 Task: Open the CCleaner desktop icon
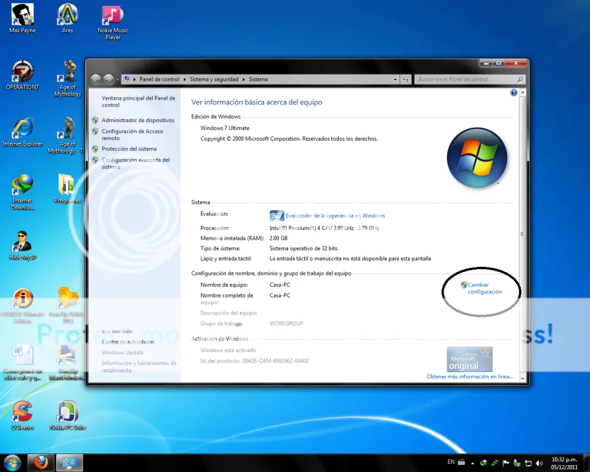22,415
